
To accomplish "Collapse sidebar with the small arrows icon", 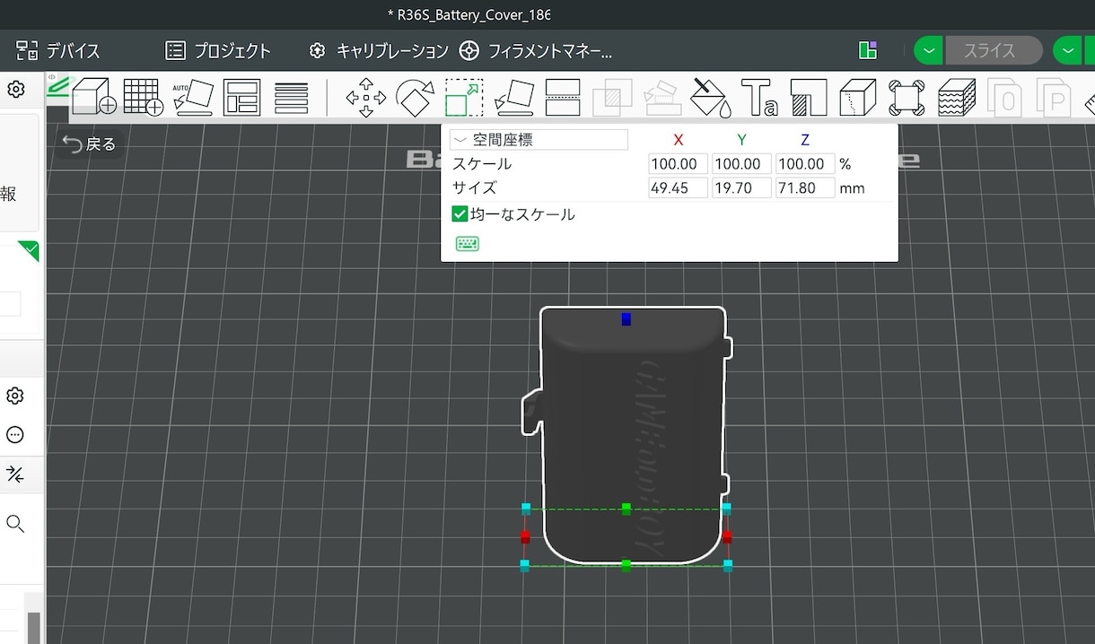I will [52, 77].
